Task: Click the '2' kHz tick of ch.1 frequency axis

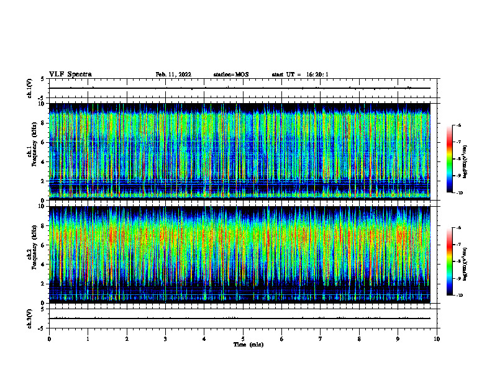Action: pos(43,181)
